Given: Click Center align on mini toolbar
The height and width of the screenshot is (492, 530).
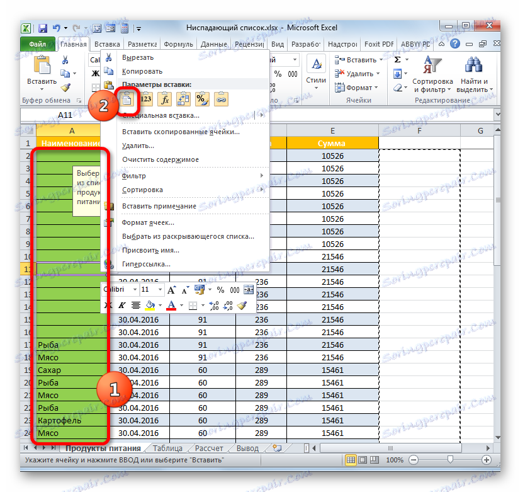Looking at the screenshot, I should 135,306.
